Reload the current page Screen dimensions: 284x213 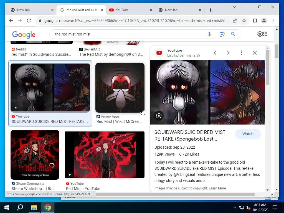coord(29,21)
